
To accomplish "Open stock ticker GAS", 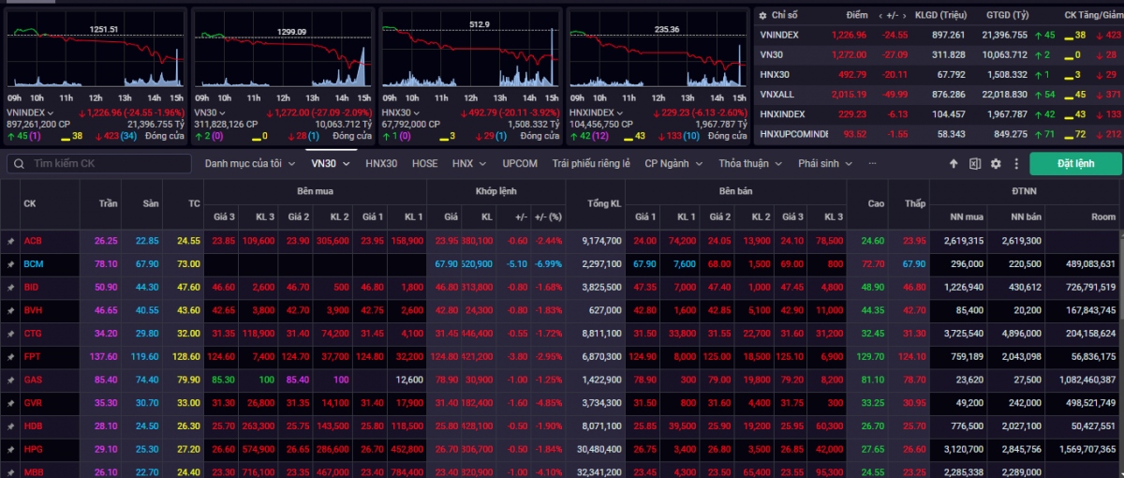I will click(x=33, y=380).
